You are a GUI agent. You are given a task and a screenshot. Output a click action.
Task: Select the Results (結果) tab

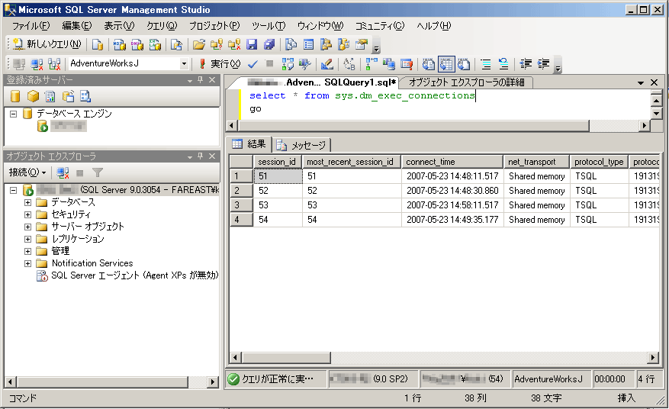pyautogui.click(x=249, y=144)
